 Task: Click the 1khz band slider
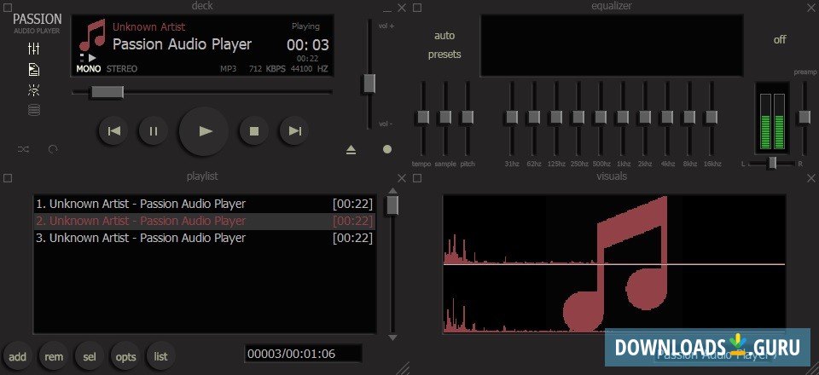pyautogui.click(x=623, y=118)
